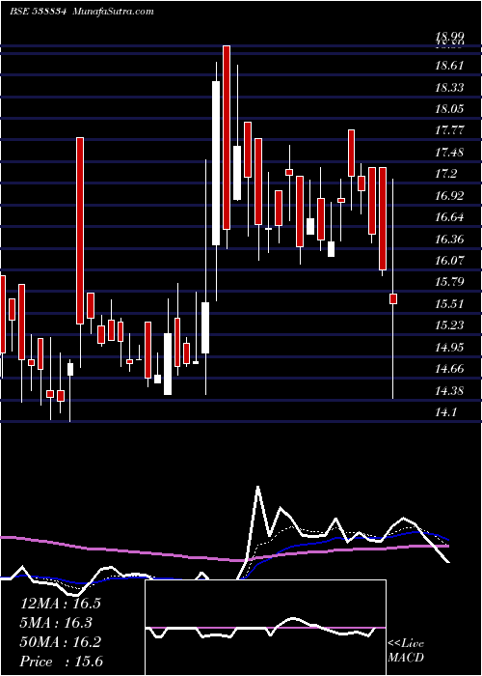The image size is (482, 676).
Task: Select the 18.61 price axis label
Action: 449,66
